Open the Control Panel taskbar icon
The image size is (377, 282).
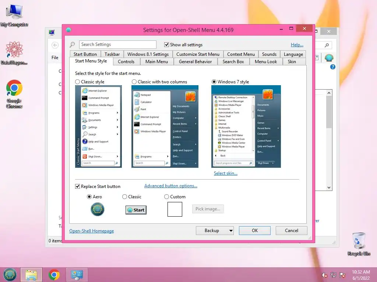coord(77,275)
